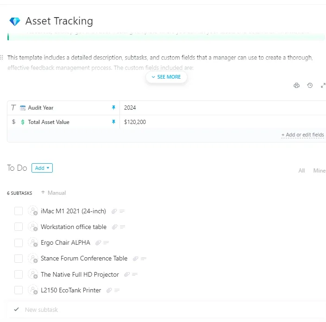The width and height of the screenshot is (326, 322).
Task: Mark L2150 EcoTank Printer checkbox done
Action: [x=19, y=290]
